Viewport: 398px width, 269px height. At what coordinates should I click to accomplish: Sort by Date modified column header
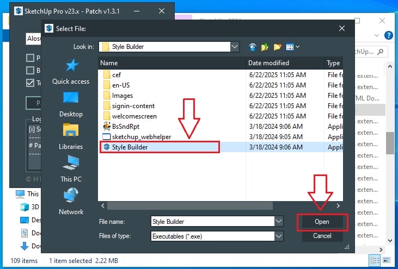click(x=285, y=63)
